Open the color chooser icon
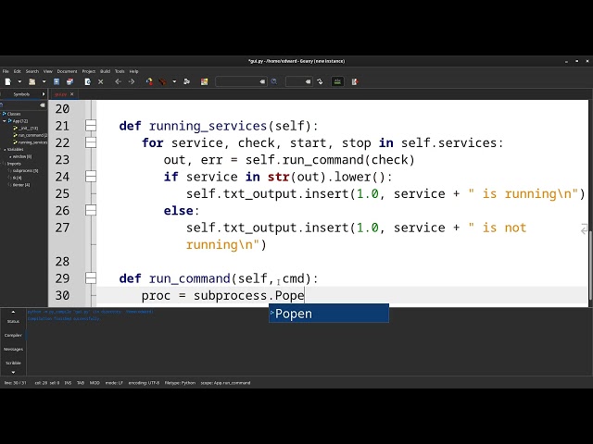The width and height of the screenshot is (593, 444). click(204, 81)
